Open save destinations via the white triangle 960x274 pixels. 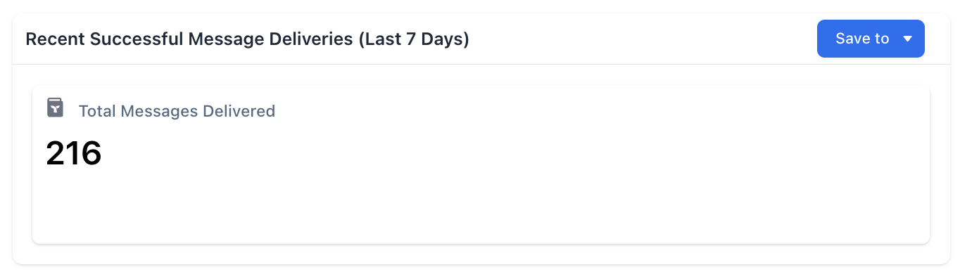tap(907, 39)
